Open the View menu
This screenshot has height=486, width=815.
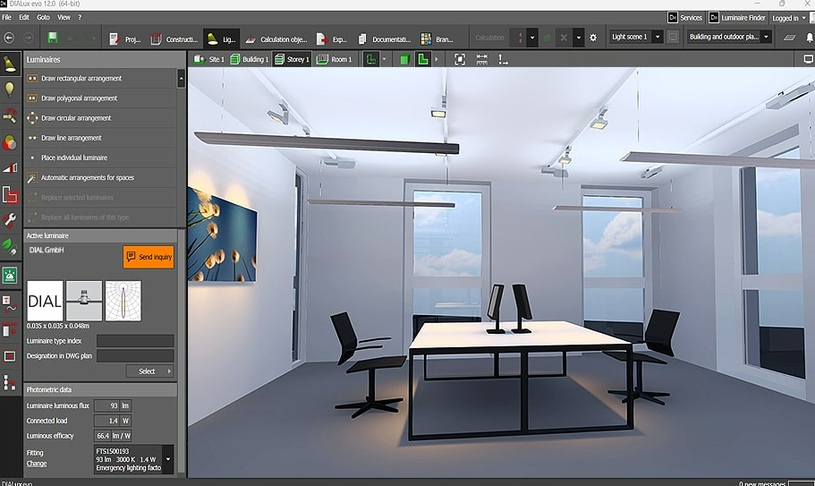click(64, 17)
